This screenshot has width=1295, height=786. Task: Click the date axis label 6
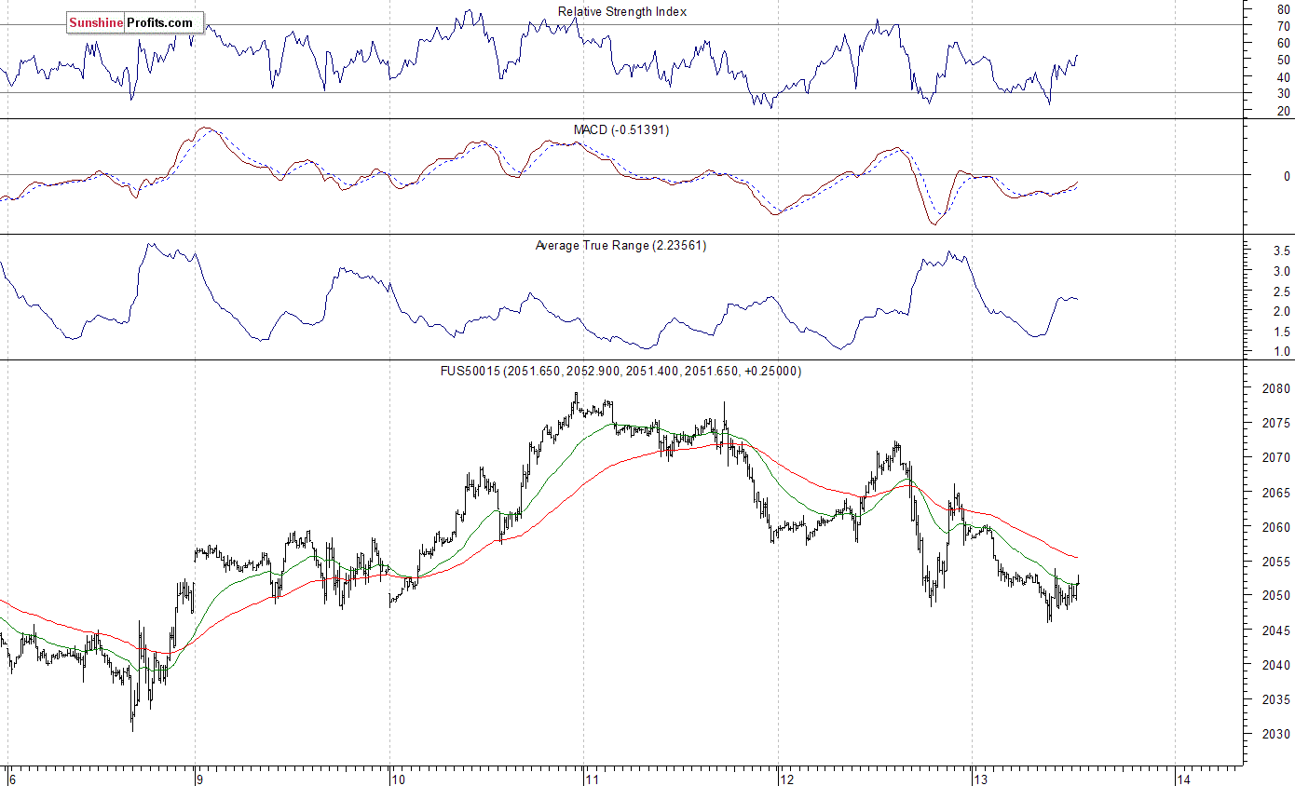point(12,779)
